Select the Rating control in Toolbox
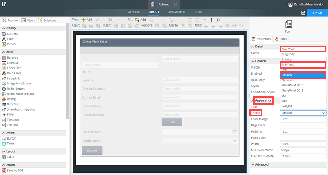328x175 pixels. tap(11, 99)
